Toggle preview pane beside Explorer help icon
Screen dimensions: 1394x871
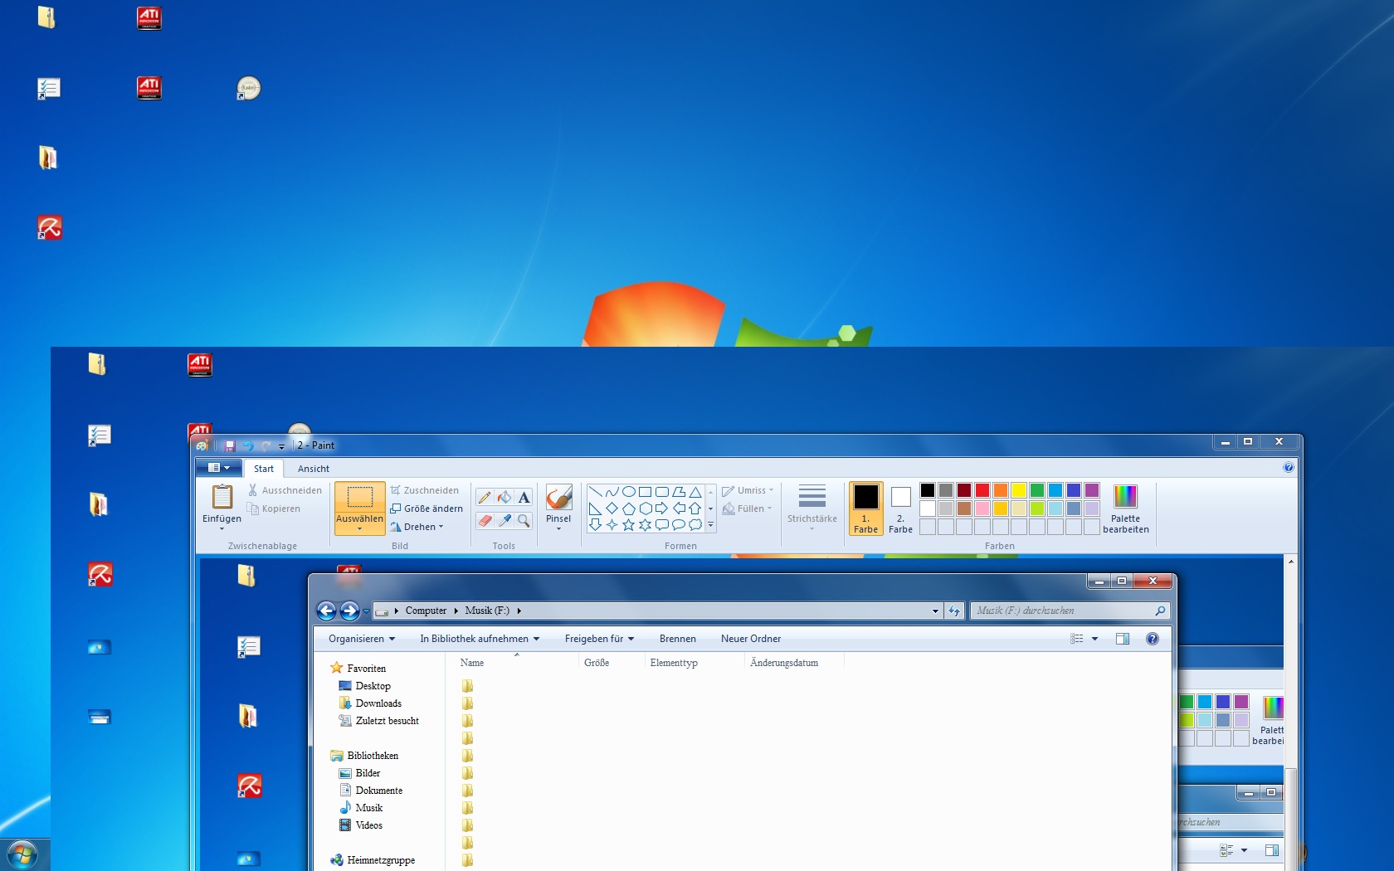coord(1123,639)
